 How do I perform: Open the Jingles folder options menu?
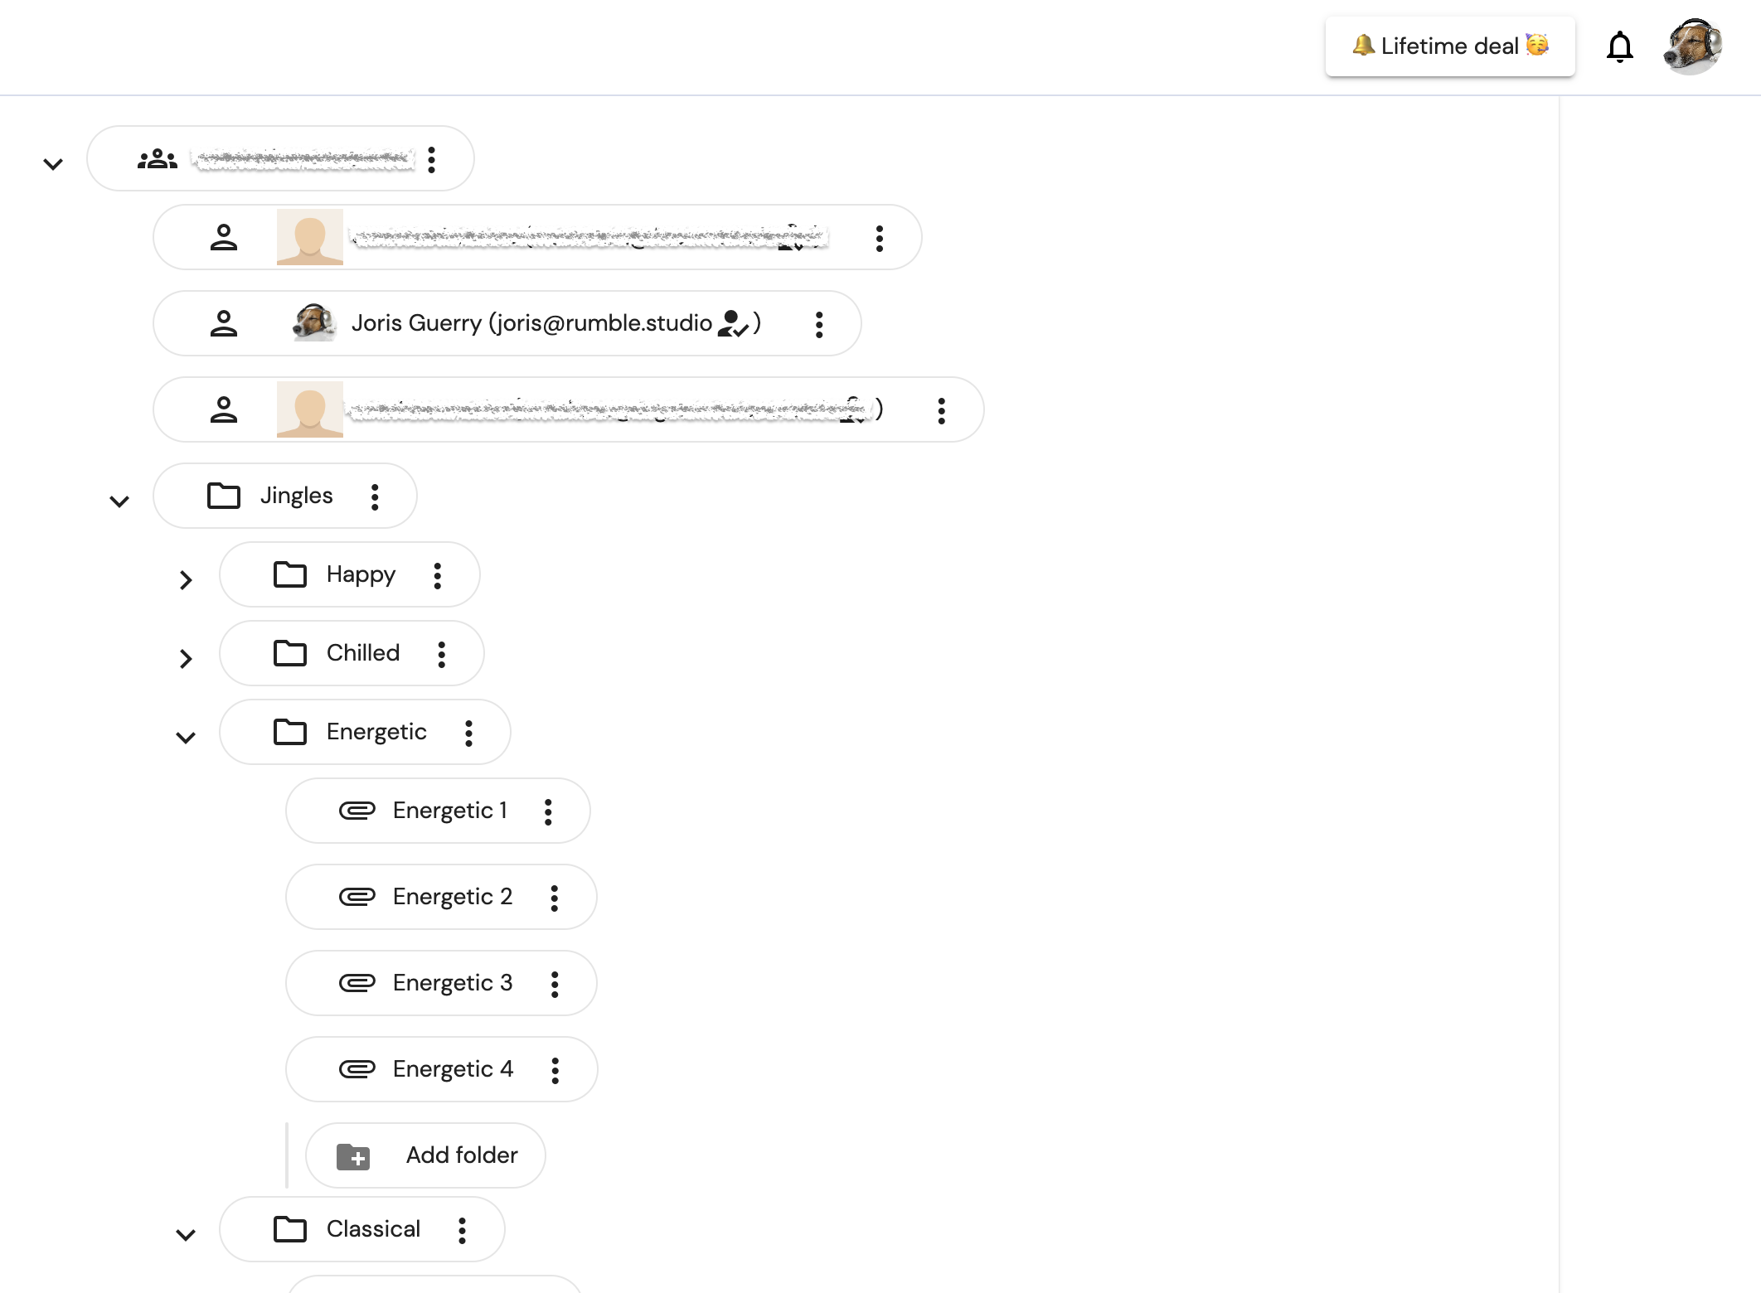click(x=375, y=496)
